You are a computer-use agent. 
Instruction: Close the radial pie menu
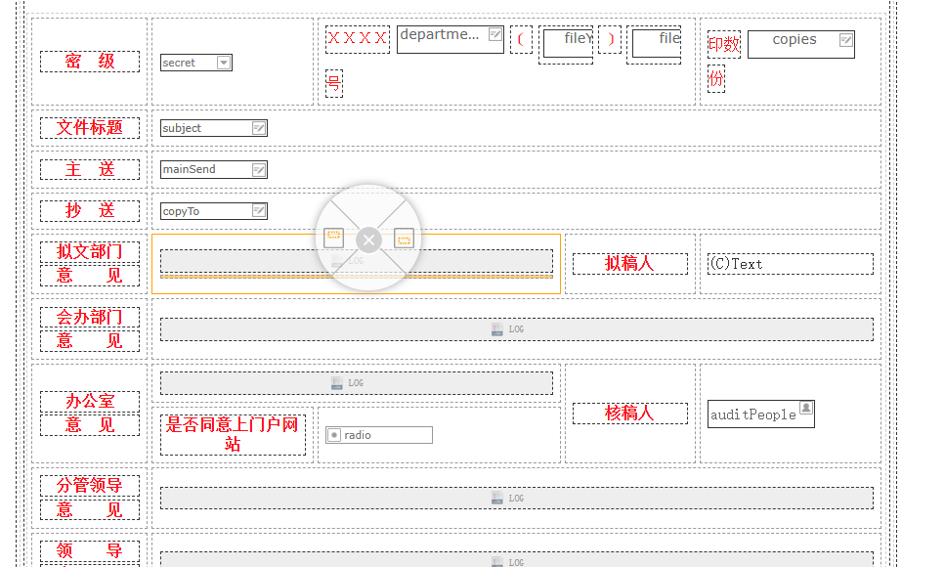point(368,240)
